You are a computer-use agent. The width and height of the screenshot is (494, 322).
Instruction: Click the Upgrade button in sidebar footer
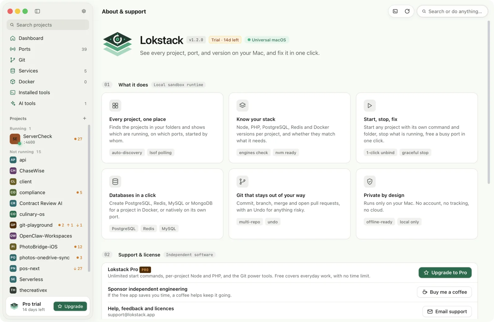[x=70, y=306]
